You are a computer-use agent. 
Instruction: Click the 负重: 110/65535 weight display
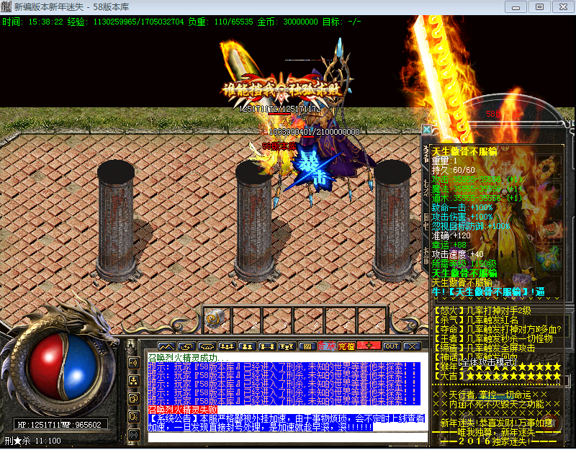[220, 22]
